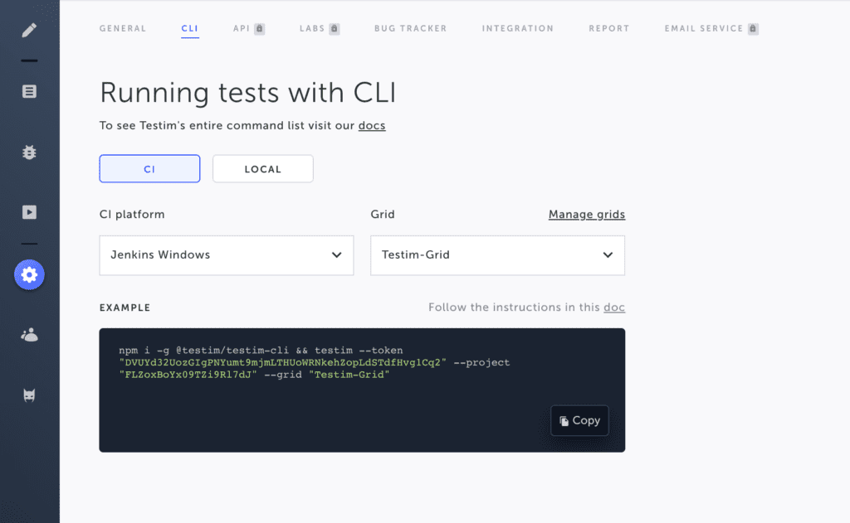The image size is (850, 523).
Task: Open the CI platform dropdown showing Jenkins Windows
Action: (227, 255)
